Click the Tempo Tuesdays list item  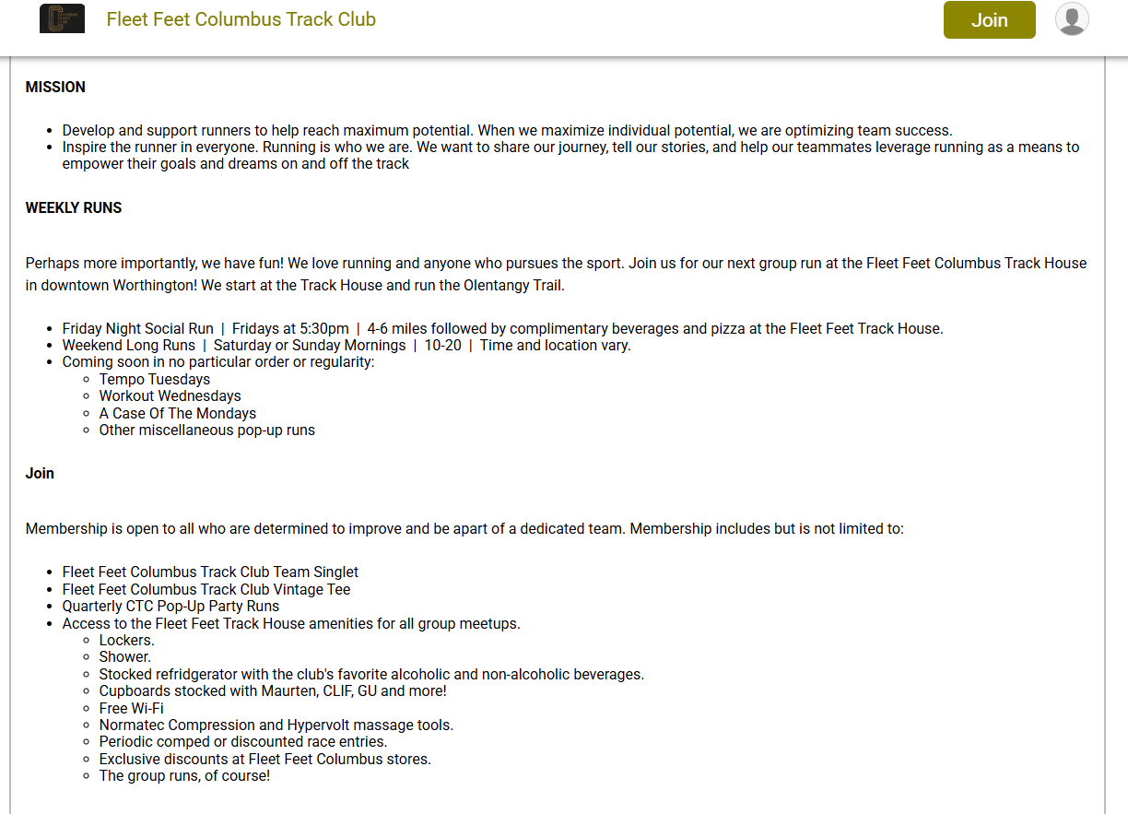pyautogui.click(x=155, y=379)
